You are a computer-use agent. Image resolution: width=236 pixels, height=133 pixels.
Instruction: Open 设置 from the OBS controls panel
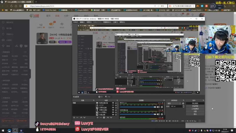point(195,111)
